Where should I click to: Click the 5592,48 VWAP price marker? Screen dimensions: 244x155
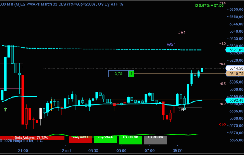[235, 100]
